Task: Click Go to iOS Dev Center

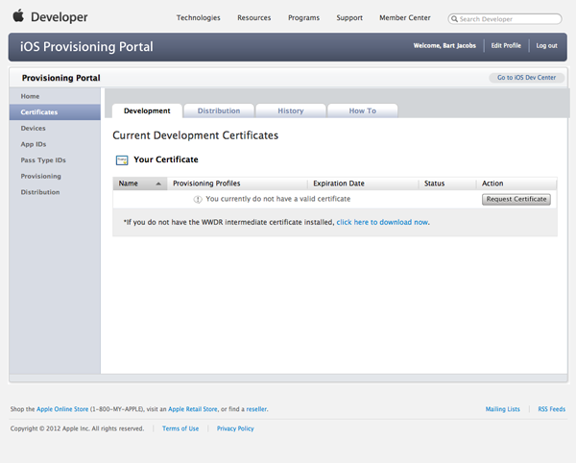Action: (526, 78)
